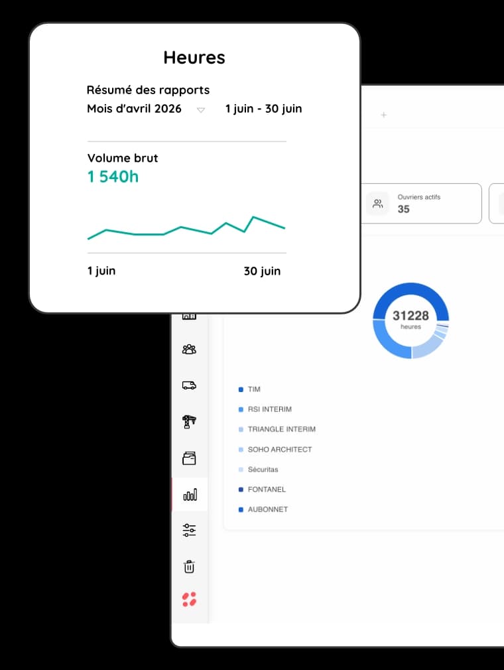Image resolution: width=504 pixels, height=670 pixels.
Task: Click the Volume brut label
Action: coord(123,158)
